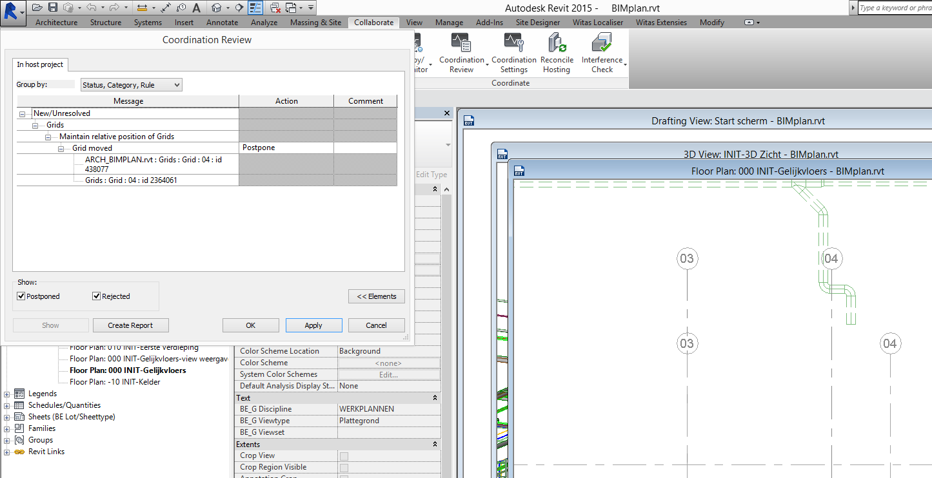Switch to the Annotate ribbon tab
The height and width of the screenshot is (478, 932).
[222, 23]
